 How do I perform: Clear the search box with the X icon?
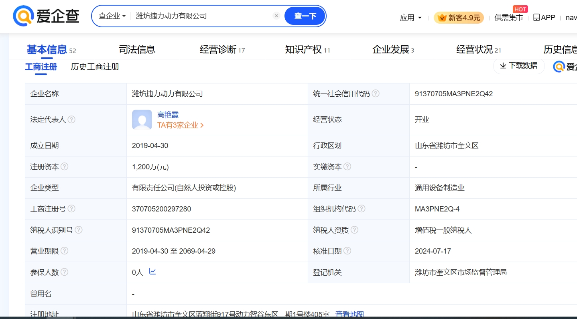click(276, 16)
